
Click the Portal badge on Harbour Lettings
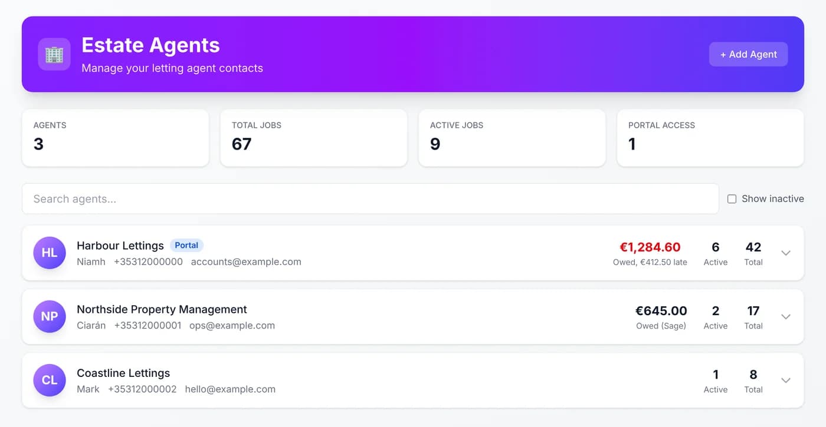[186, 246]
